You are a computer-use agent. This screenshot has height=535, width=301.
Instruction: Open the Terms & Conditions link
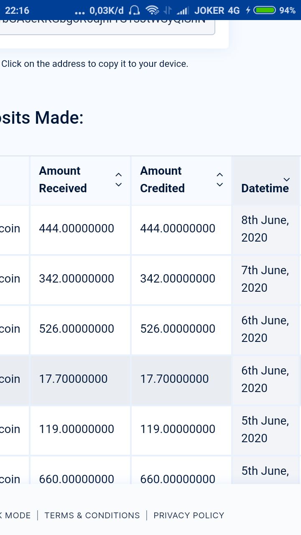click(x=92, y=515)
